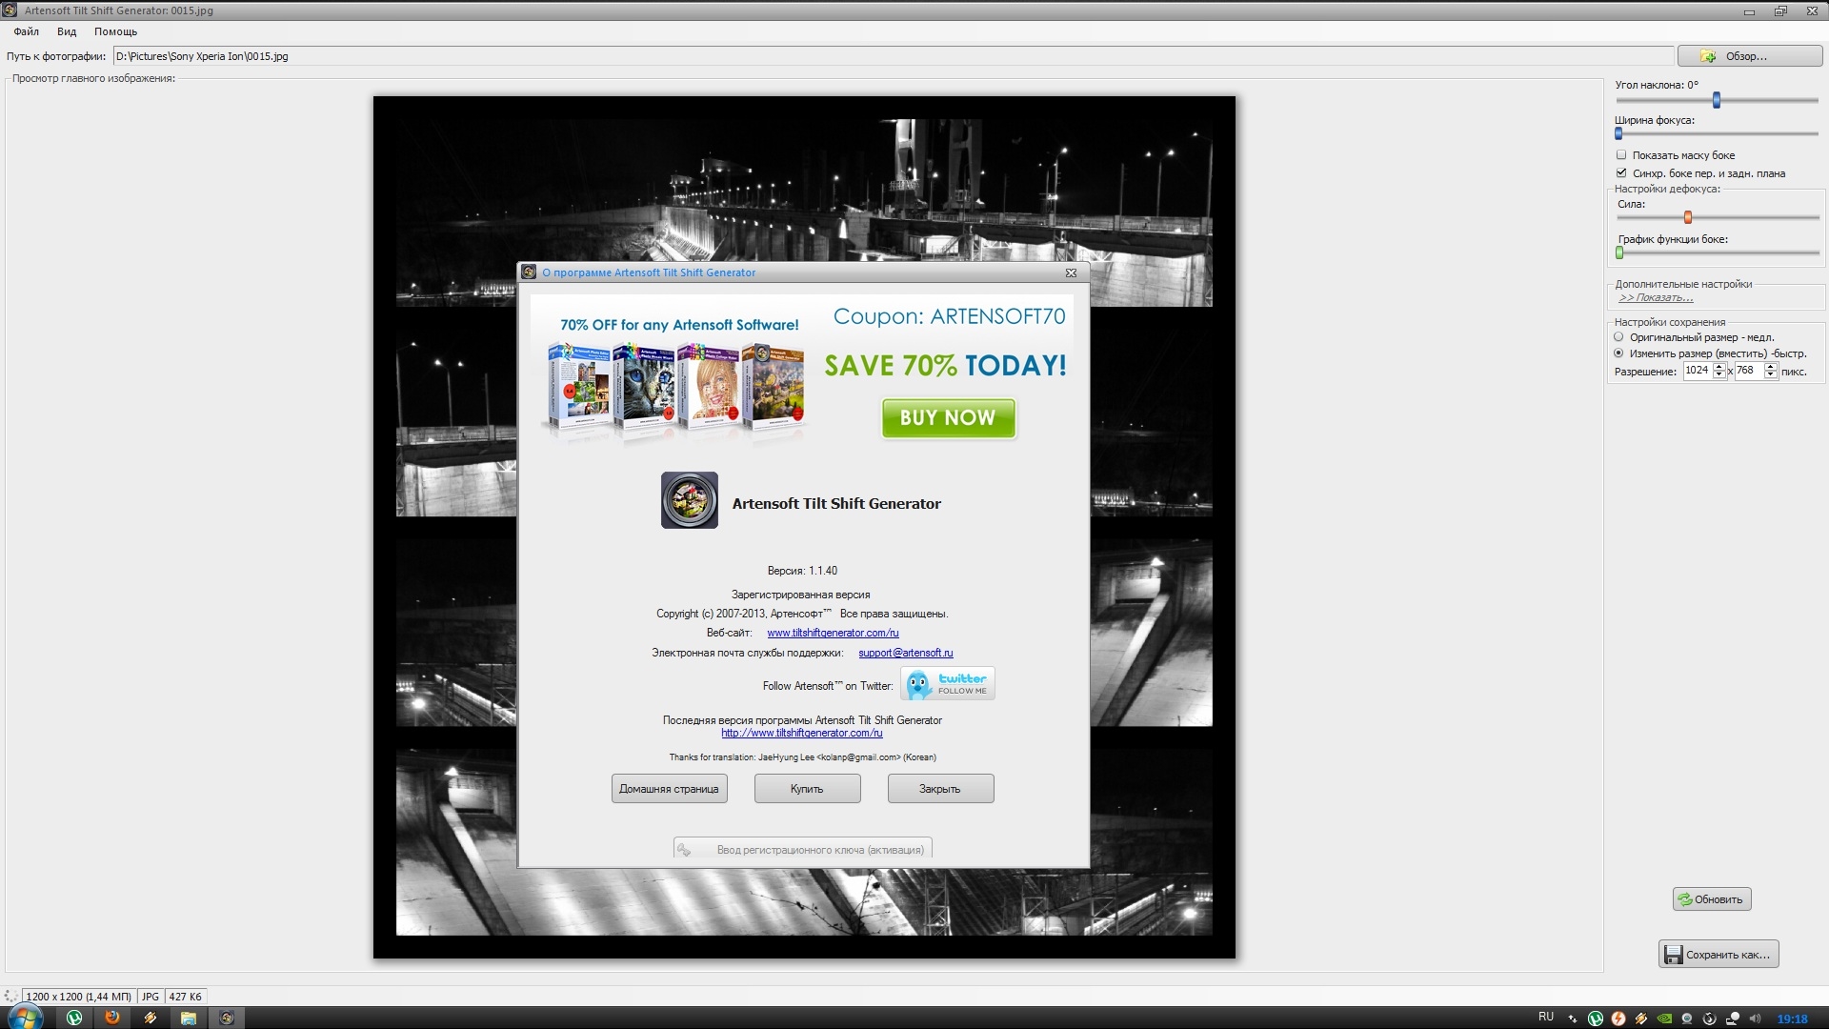
Task: Click the green refresh arrows on Обновить
Action: 1684,898
